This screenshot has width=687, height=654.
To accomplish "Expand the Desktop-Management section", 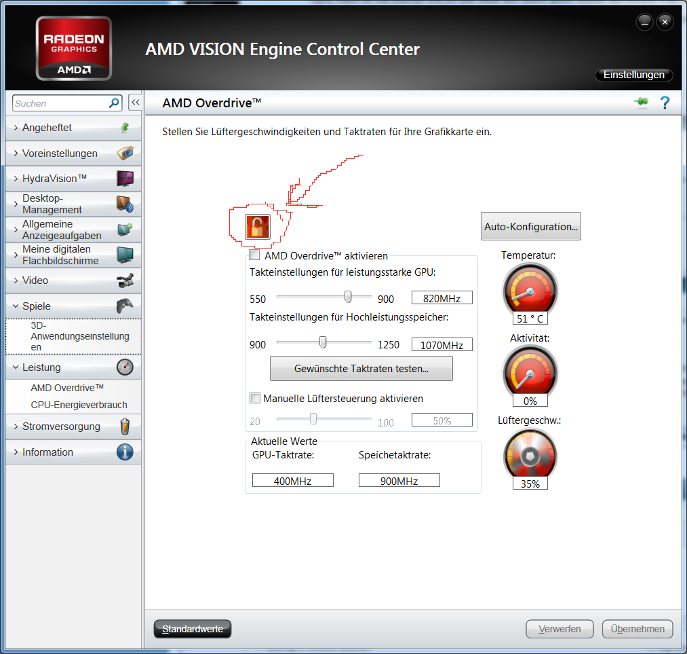I will click(x=16, y=204).
